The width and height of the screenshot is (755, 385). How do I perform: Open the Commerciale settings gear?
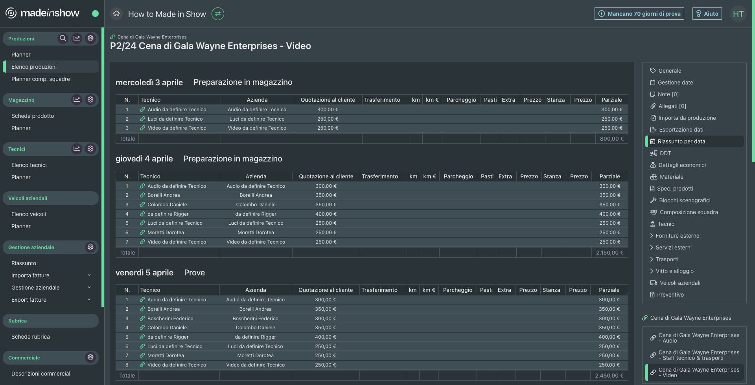pyautogui.click(x=90, y=357)
